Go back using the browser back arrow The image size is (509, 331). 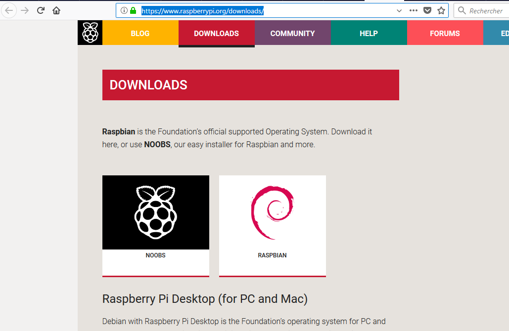(x=9, y=11)
